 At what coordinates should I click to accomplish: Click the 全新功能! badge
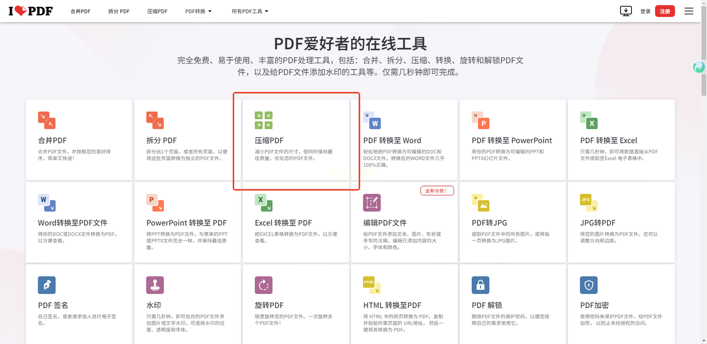pyautogui.click(x=437, y=190)
